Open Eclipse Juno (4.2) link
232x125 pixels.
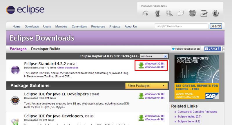point(189,122)
